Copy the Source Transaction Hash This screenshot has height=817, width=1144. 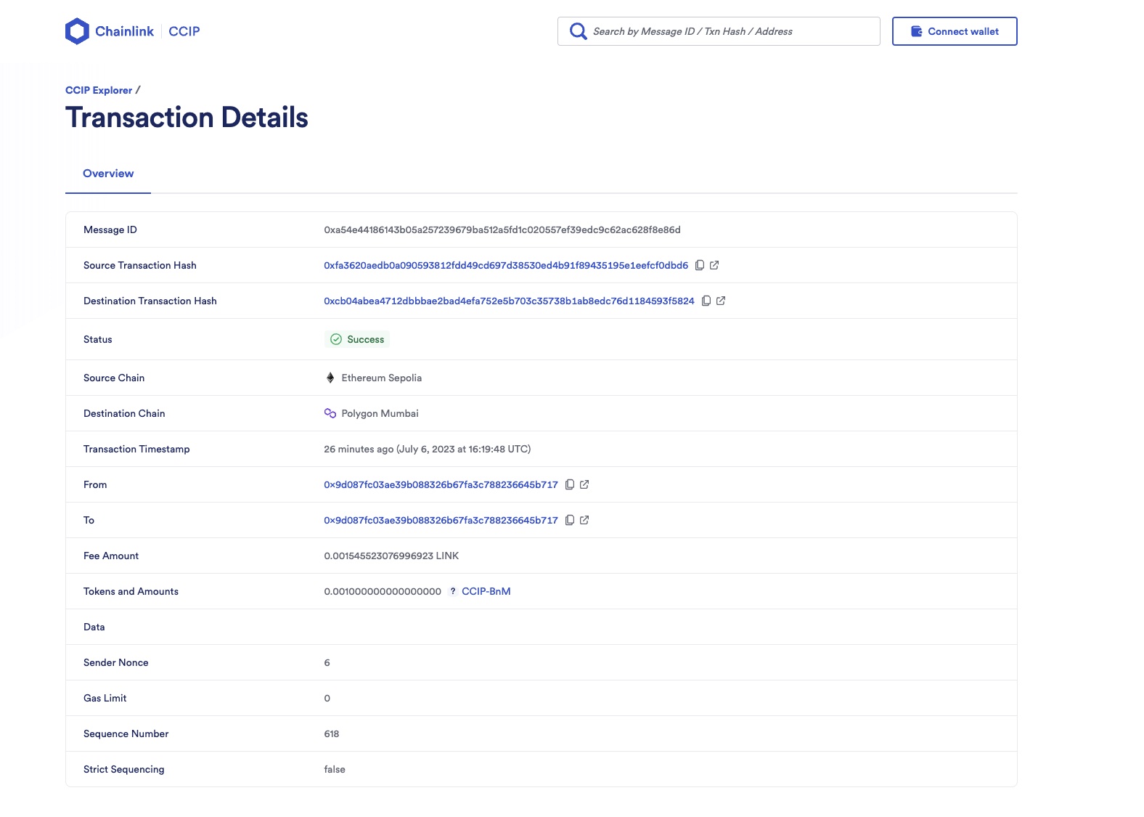click(700, 265)
